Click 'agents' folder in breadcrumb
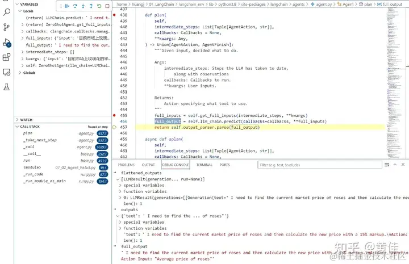This screenshot has height=264, width=409. [299, 5]
